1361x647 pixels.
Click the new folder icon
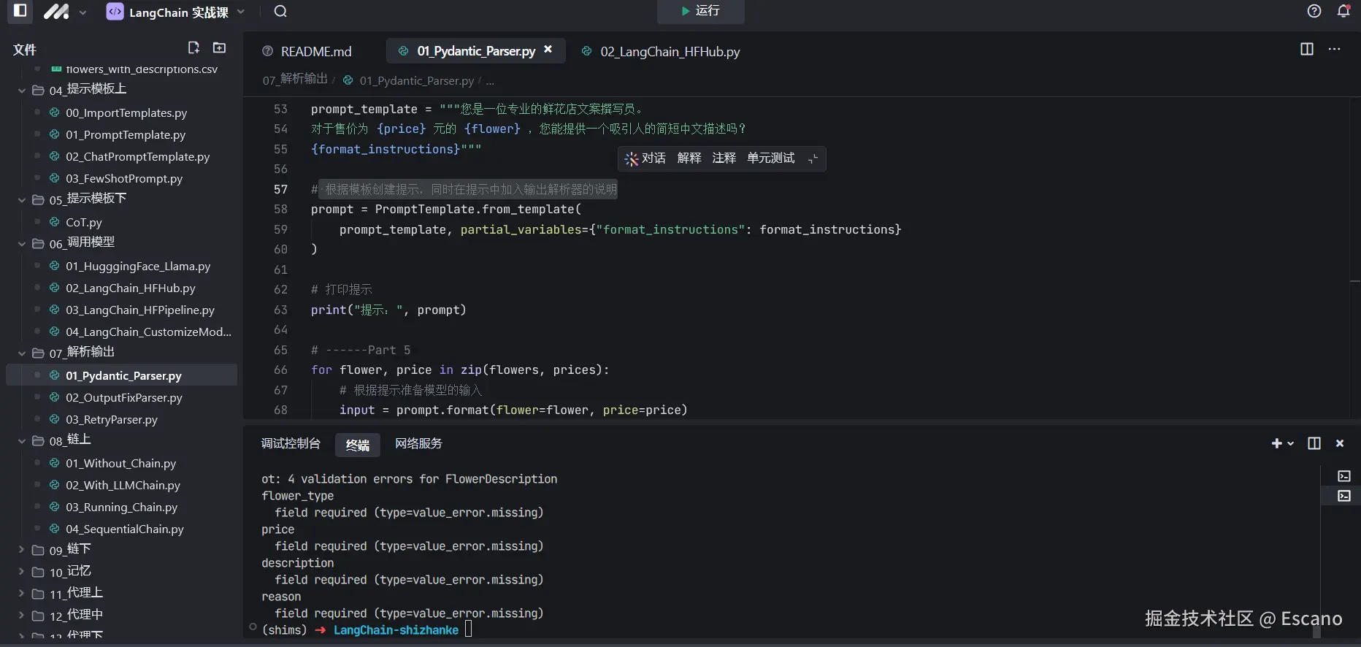pos(219,47)
